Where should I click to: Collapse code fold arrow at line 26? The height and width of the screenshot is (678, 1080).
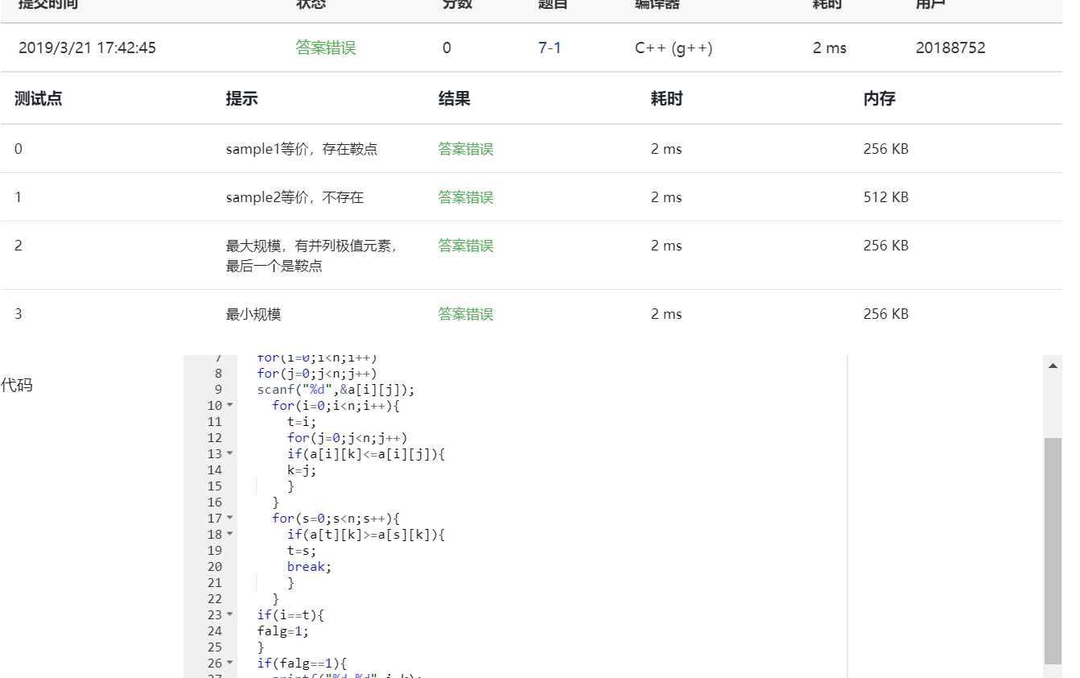[x=229, y=663]
